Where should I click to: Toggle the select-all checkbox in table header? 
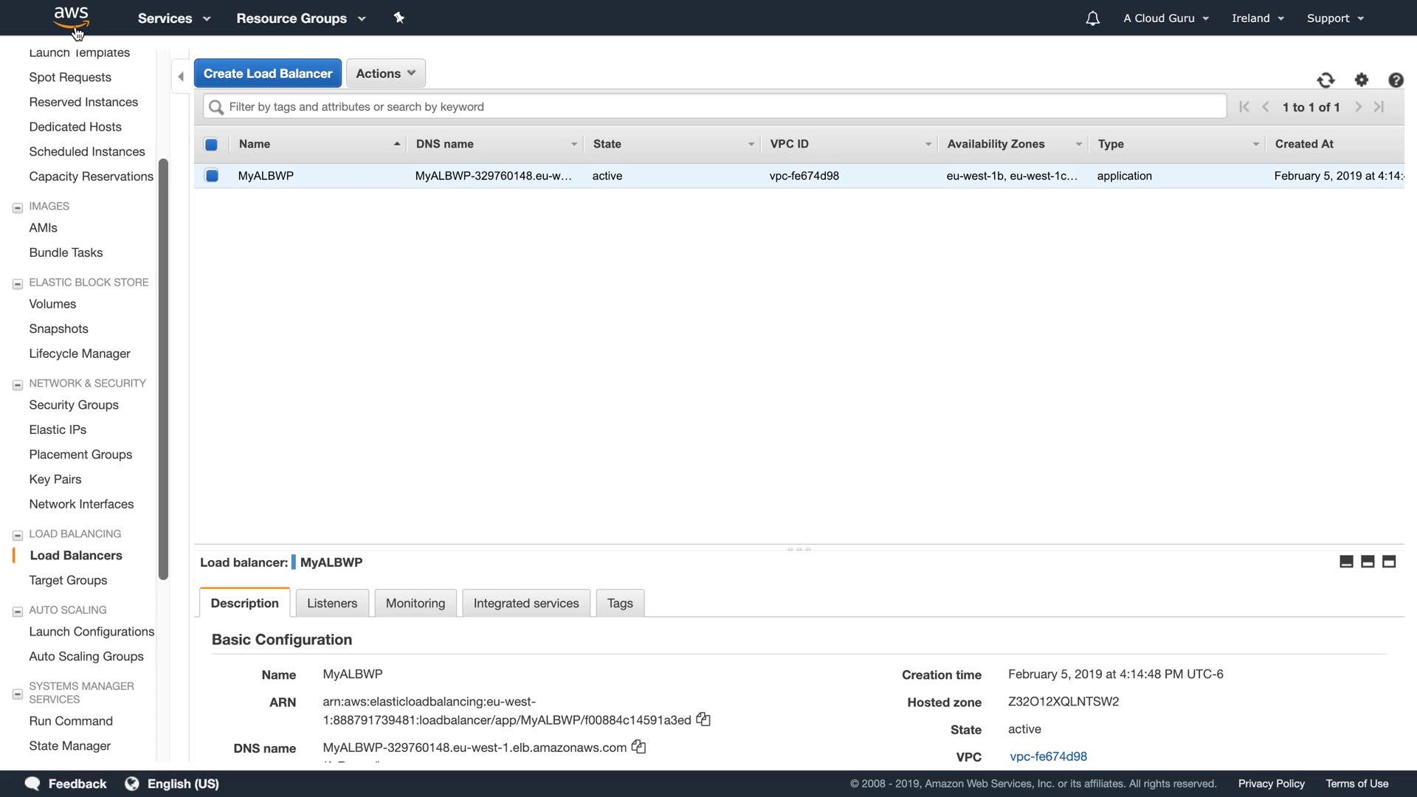pos(211,145)
